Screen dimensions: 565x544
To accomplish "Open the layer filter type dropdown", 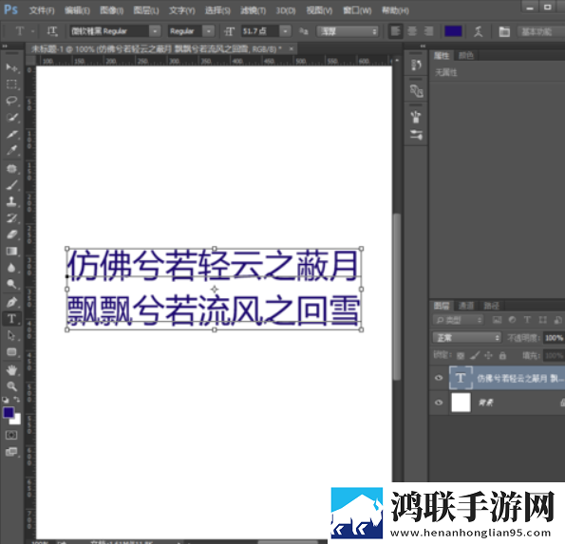I will 458,320.
